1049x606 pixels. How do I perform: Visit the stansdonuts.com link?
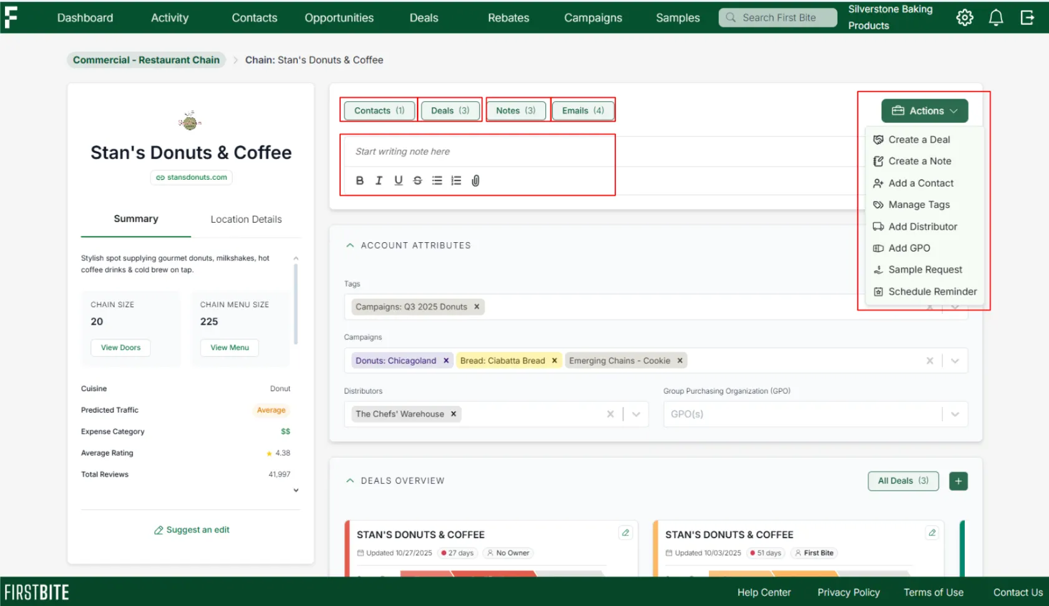coord(192,177)
